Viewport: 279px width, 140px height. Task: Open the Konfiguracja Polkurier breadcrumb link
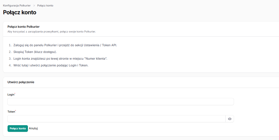(x=17, y=6)
